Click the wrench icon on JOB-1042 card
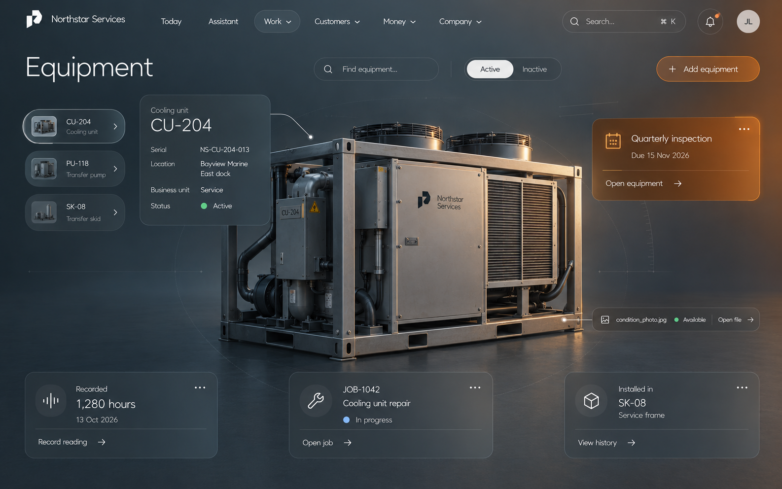782x489 pixels. (x=316, y=401)
